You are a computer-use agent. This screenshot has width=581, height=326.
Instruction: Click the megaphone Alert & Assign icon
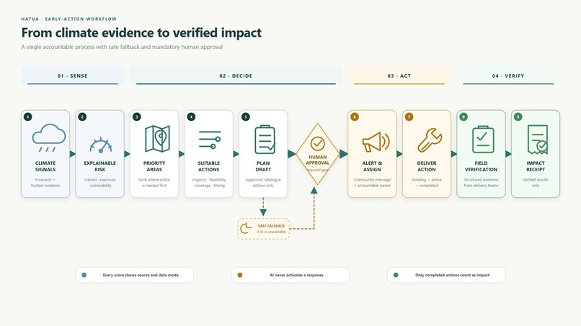tap(376, 142)
